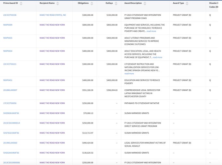Open award 90XP0451

pos(8,80)
